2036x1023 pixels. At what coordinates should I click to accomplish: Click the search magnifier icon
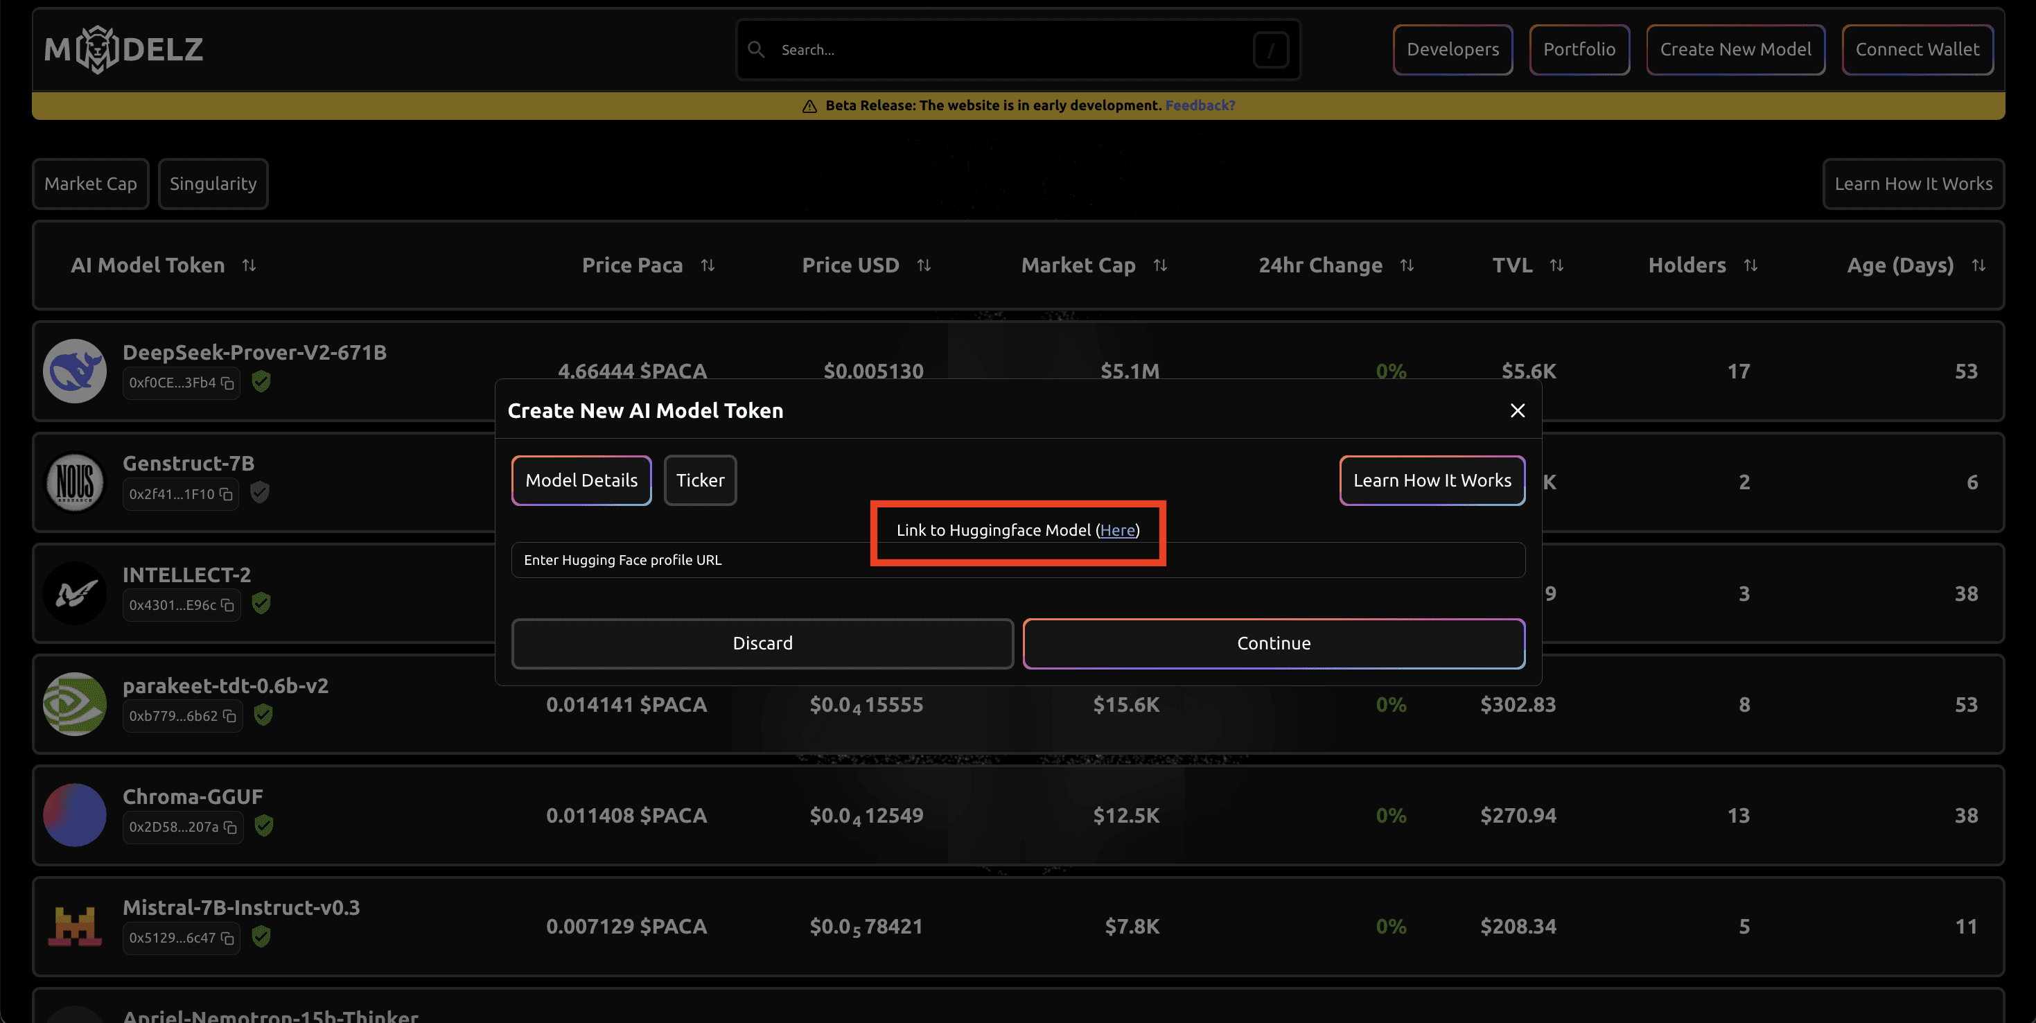(756, 50)
